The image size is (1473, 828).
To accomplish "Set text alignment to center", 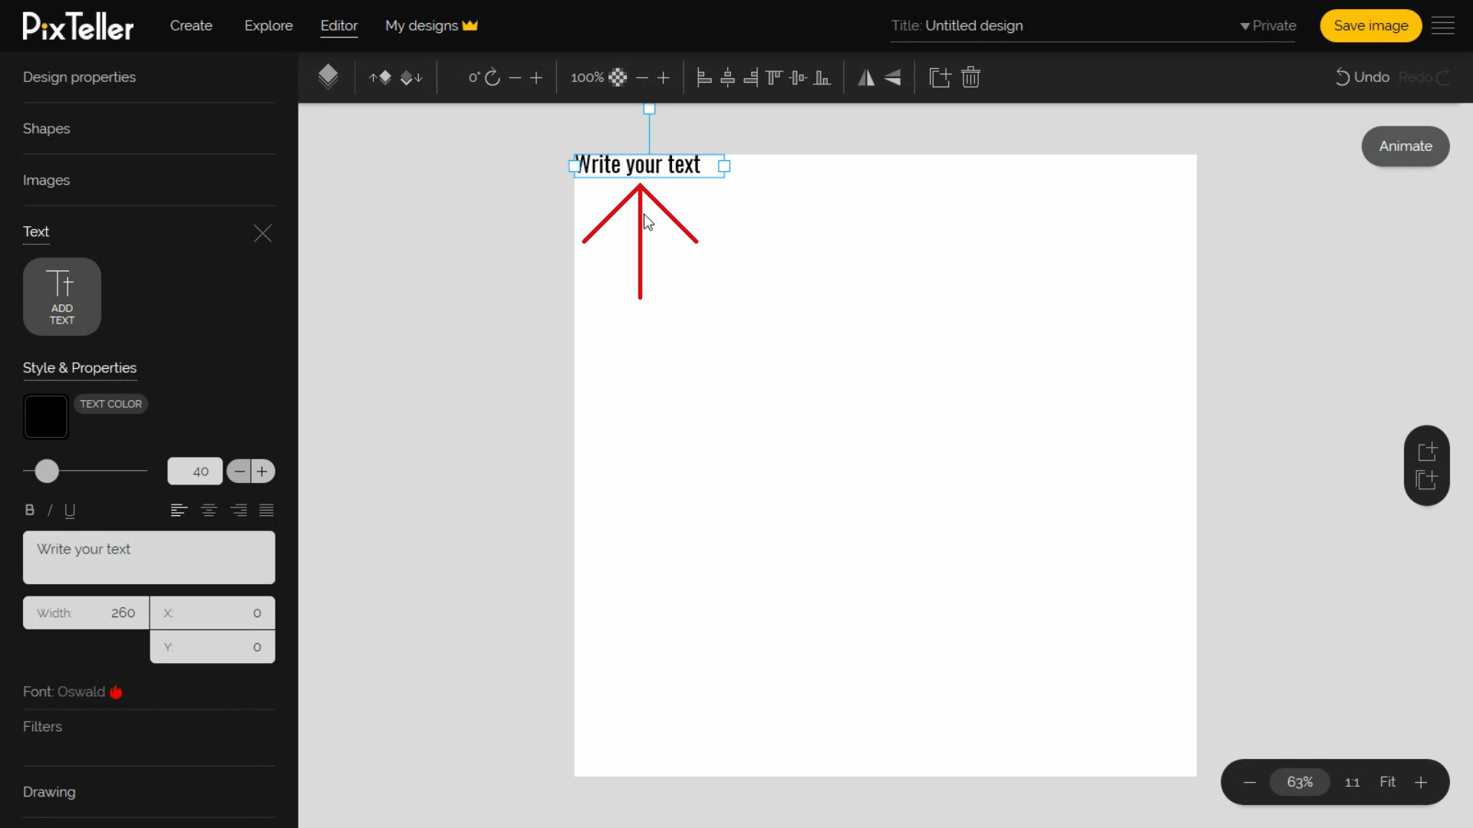I will pos(209,511).
